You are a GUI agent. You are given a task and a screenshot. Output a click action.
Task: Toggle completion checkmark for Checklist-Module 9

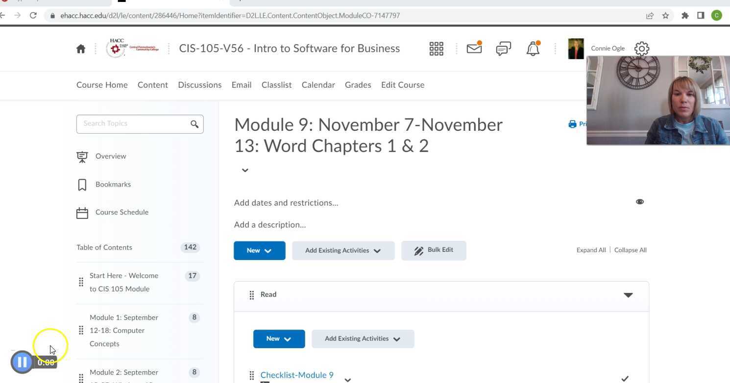[x=625, y=378]
